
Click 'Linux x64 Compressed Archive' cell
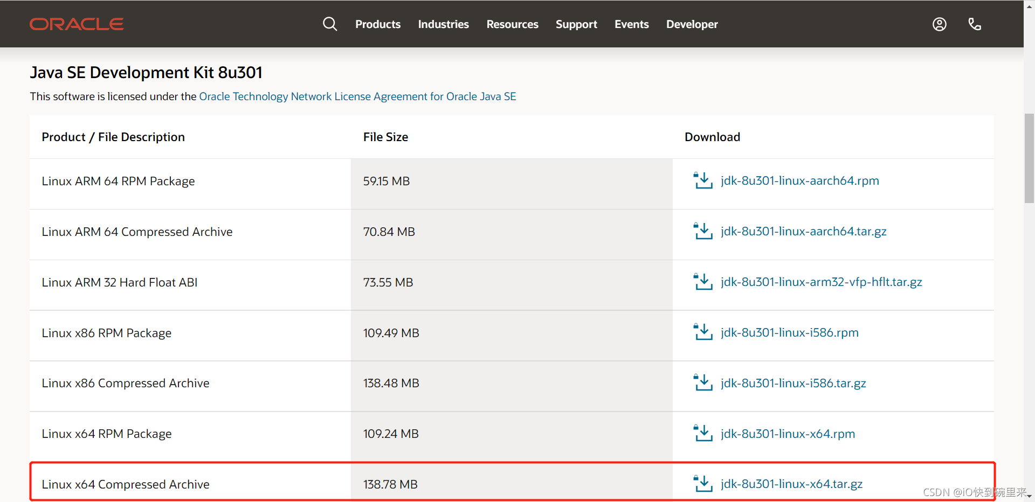click(190, 482)
